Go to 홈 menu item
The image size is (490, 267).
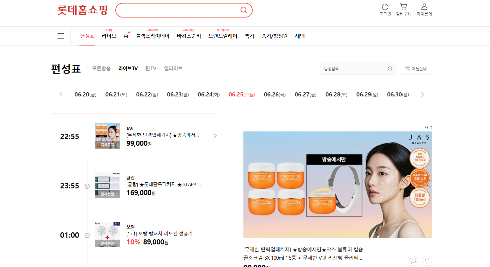coord(126,36)
